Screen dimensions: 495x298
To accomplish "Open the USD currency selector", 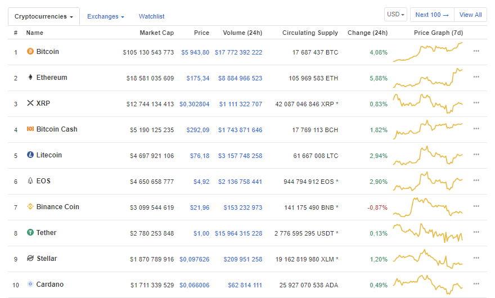I will pos(395,15).
